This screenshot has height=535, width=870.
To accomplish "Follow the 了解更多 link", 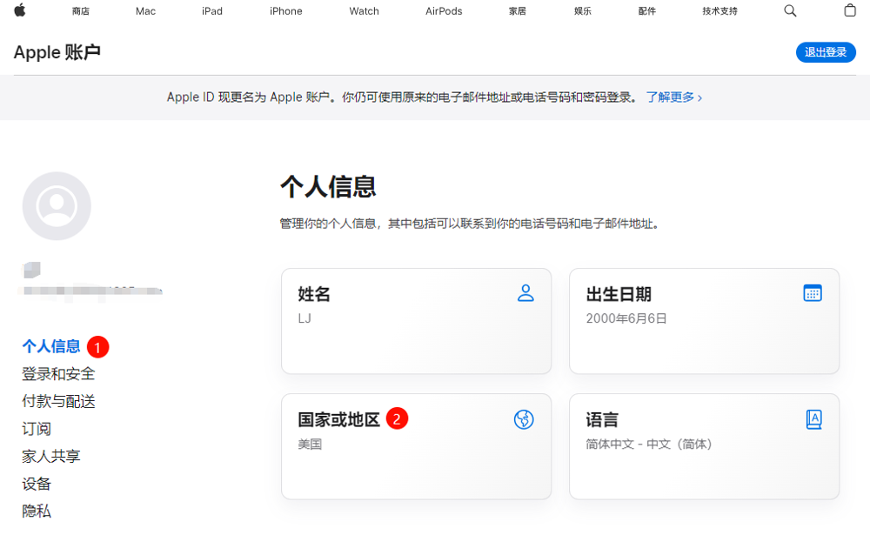I will tap(673, 97).
